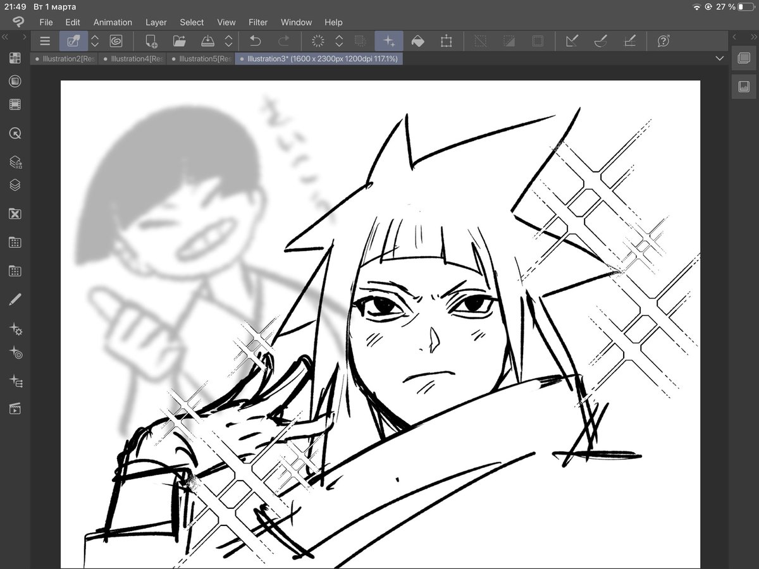Toggle Snap to Special Ruler
Screen dimensions: 759x569
[x=601, y=41]
